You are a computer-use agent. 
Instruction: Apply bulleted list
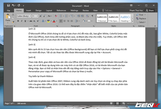point(61,16)
